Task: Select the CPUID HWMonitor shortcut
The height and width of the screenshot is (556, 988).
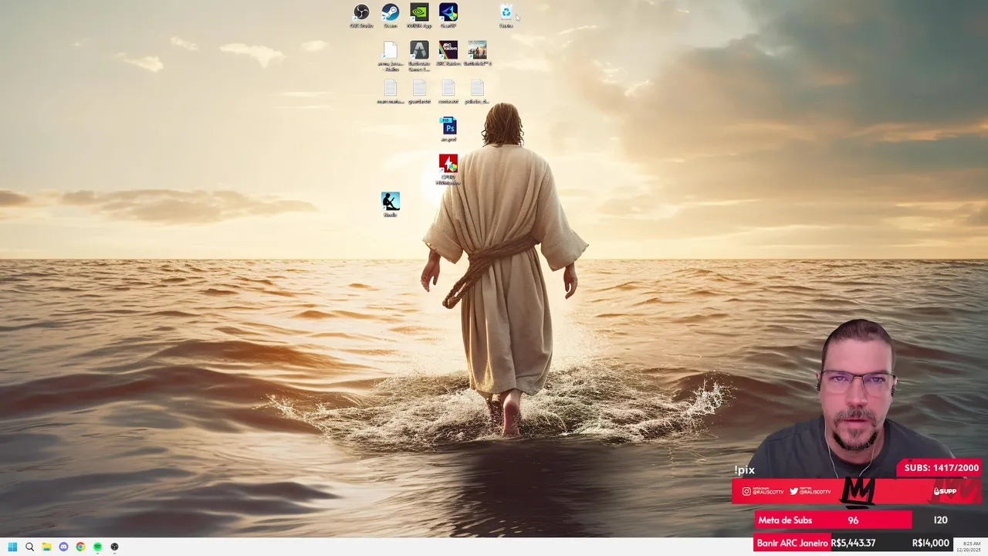Action: (x=448, y=170)
